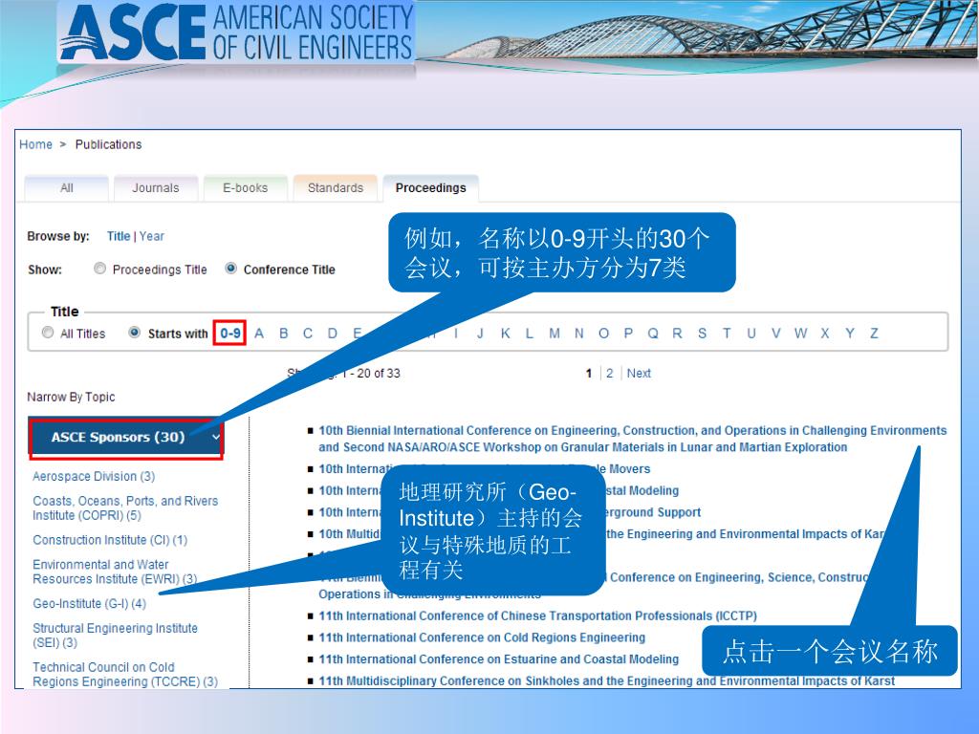Screen dimensions: 979x734
Task: Filter titles starting with letter B
Action: pos(283,334)
